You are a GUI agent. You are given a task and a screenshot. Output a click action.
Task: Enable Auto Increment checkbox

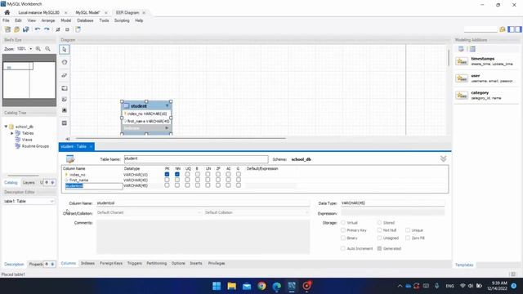tap(343, 248)
